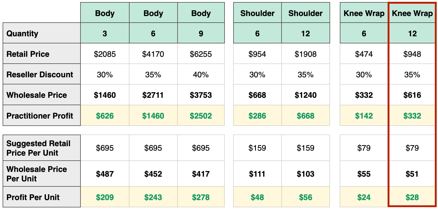The width and height of the screenshot is (438, 209).
Task: Select the $616 Knee Wrap wholesale cell
Action: tap(412, 95)
